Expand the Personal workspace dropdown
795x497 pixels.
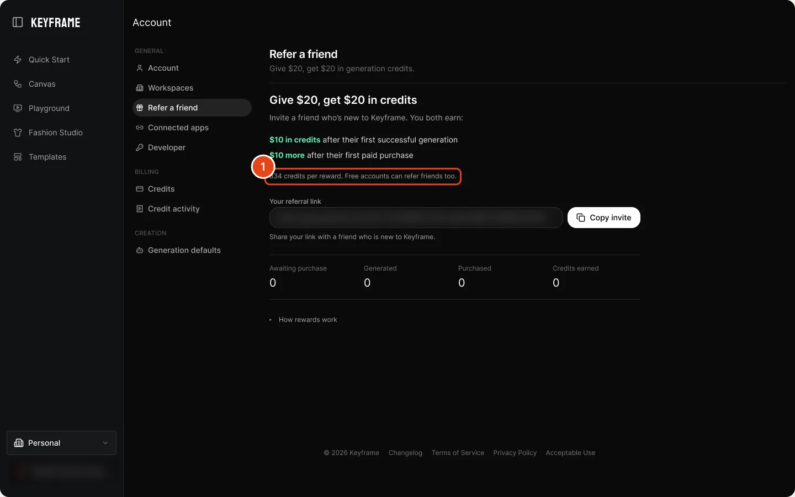tap(61, 443)
